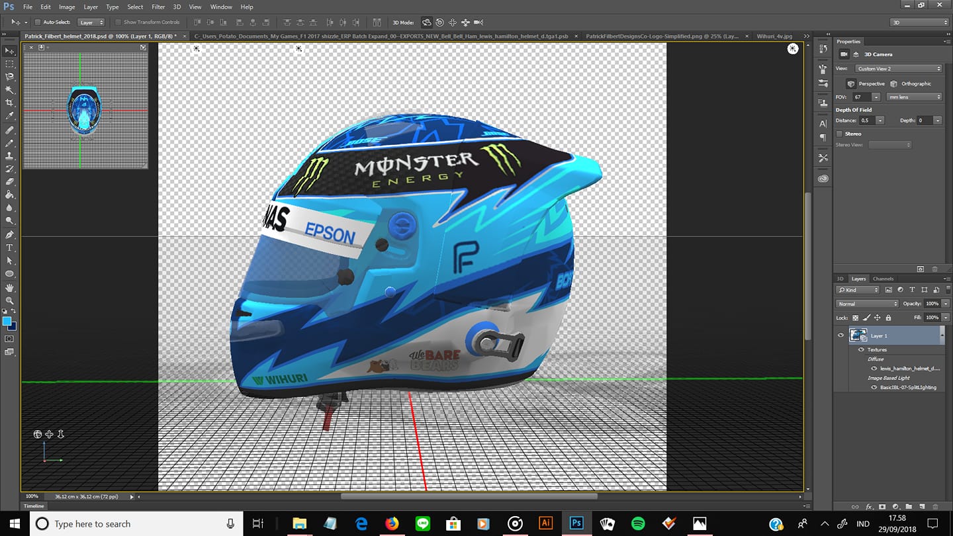The height and width of the screenshot is (536, 953).
Task: Select the Path Selection tool
Action: pos(9,261)
